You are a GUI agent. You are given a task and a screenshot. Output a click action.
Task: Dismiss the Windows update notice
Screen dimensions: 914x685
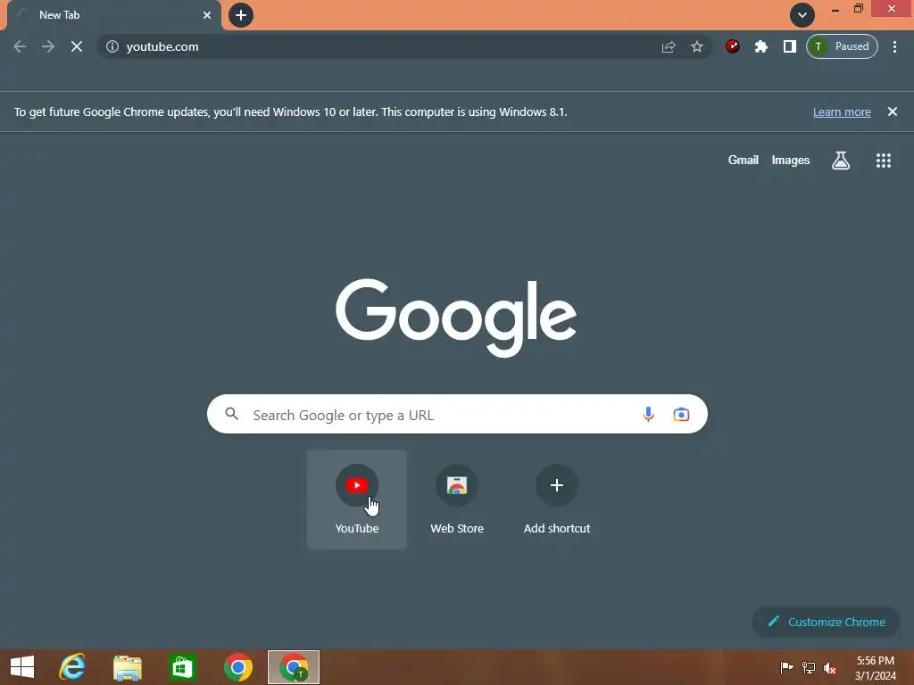click(892, 111)
